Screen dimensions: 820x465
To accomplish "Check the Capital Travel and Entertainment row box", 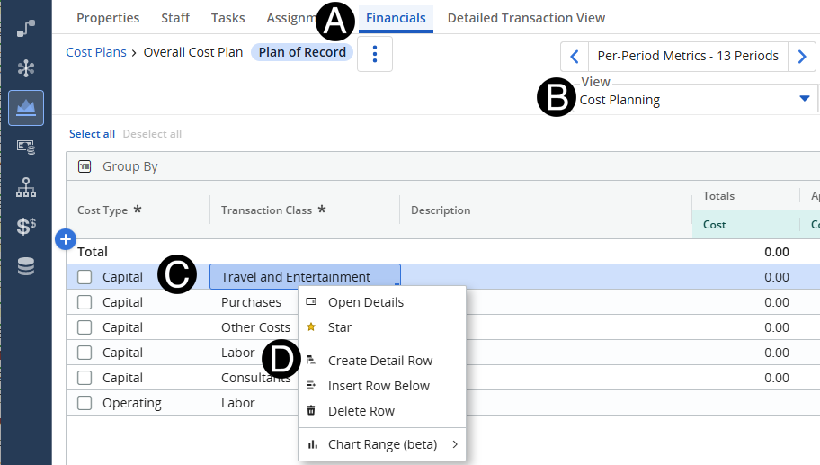I will pos(85,277).
